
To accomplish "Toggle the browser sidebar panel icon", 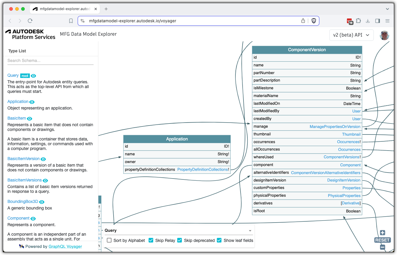I will pyautogui.click(x=378, y=21).
